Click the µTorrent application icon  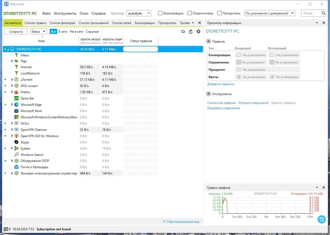coord(16,80)
